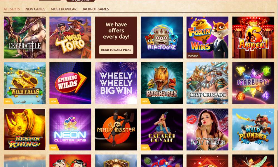This screenshot has height=167, width=278.
Task: Launch Respin Rhino game
Action: (x=25, y=129)
